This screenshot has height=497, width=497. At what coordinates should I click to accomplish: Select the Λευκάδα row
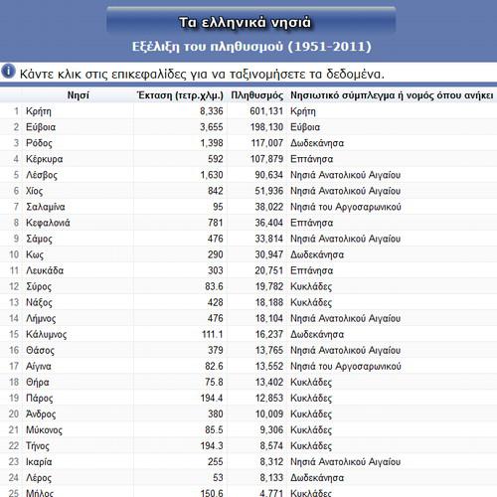coord(248,270)
